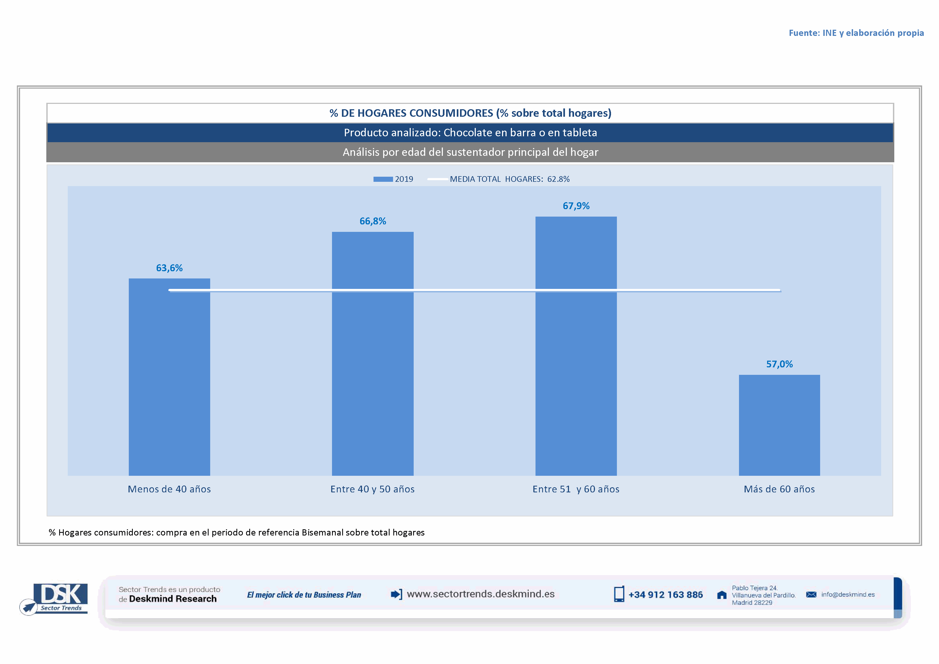The width and height of the screenshot is (939, 664).
Task: Click the blue 2019 legend swatch
Action: tap(383, 179)
